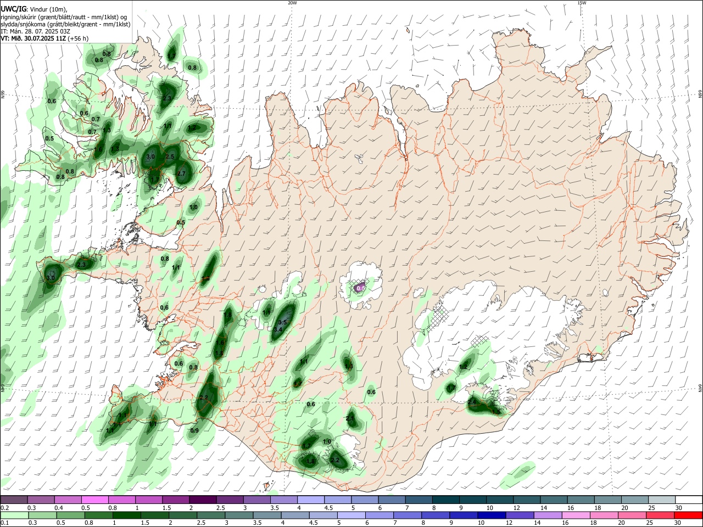Select the 'VT: Mið. 30.07.2025 11Z (+56 h)' line
703x527 pixels.
point(44,38)
